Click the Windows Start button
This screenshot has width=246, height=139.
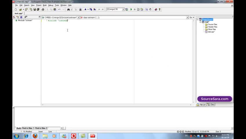coord(17,136)
